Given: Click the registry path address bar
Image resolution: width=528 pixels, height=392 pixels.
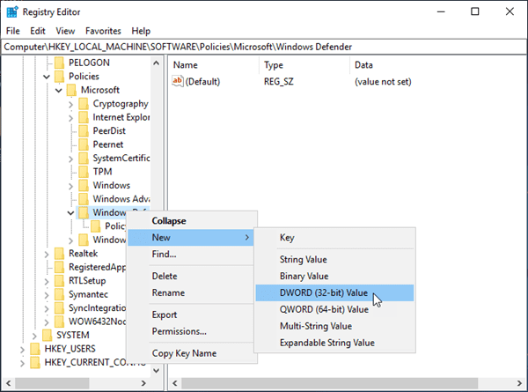Looking at the screenshot, I should pyautogui.click(x=264, y=47).
